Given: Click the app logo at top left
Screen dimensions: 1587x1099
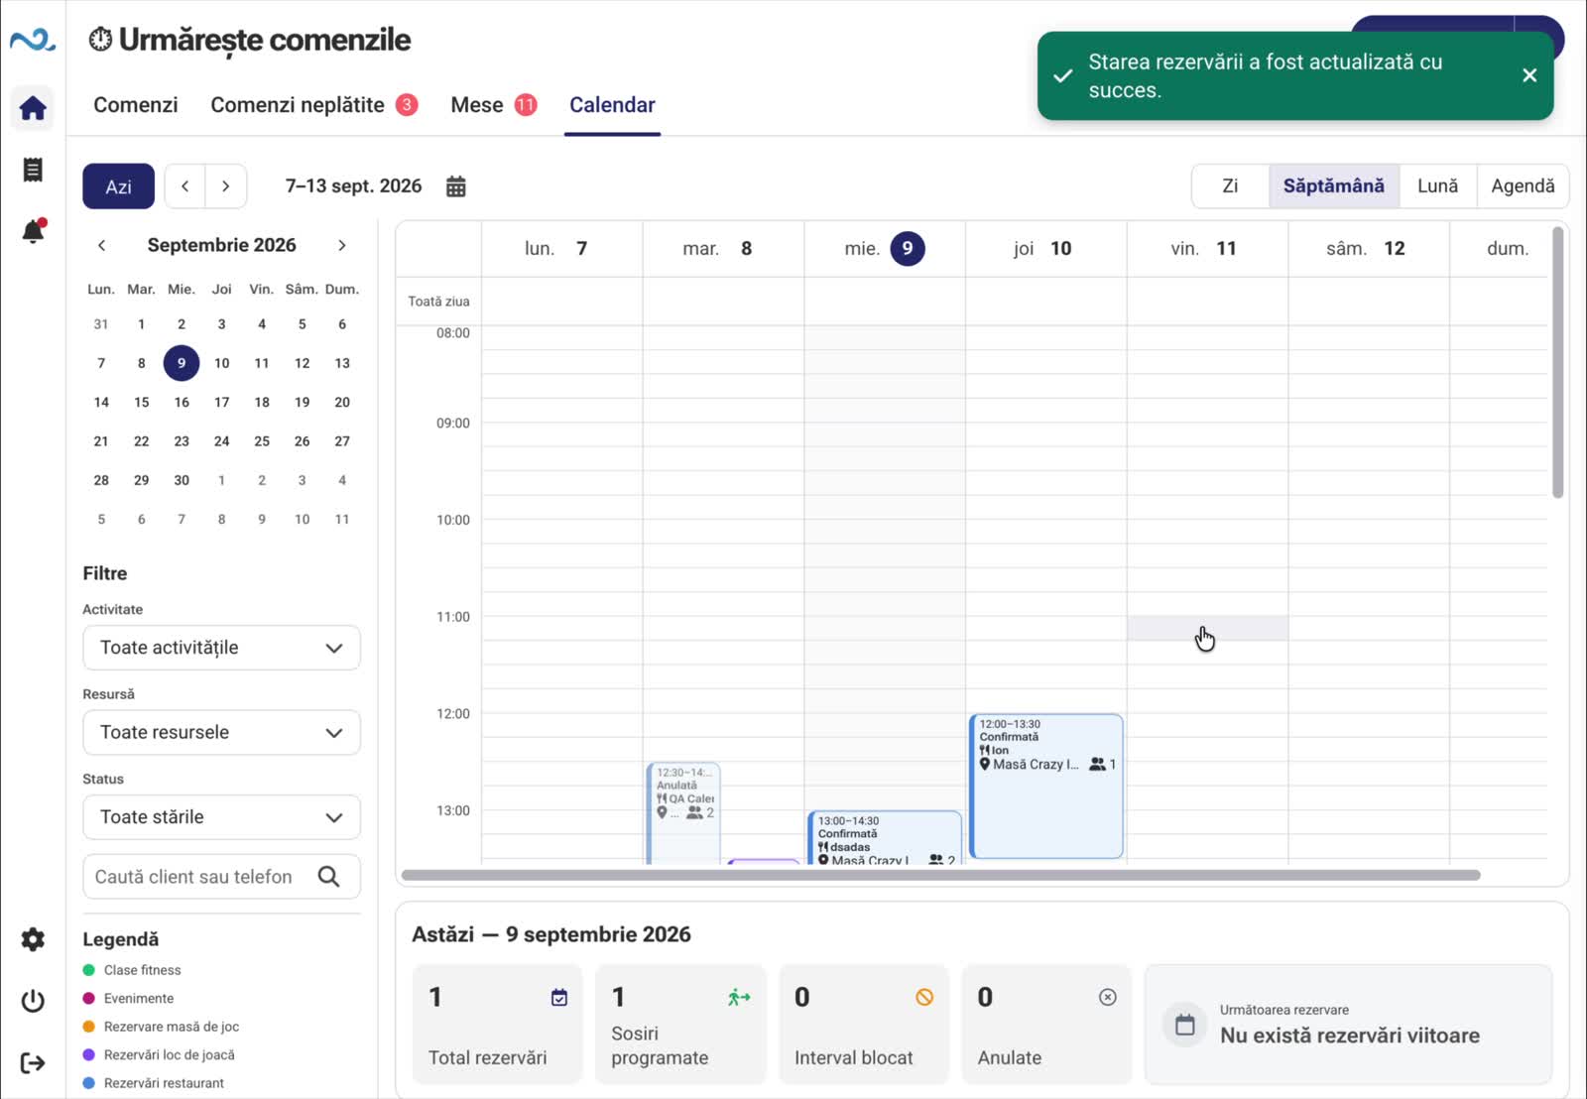Looking at the screenshot, I should [33, 40].
